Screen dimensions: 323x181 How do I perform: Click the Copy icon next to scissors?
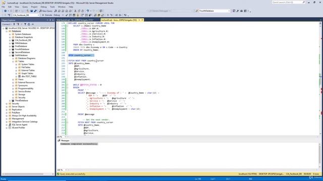[79, 11]
